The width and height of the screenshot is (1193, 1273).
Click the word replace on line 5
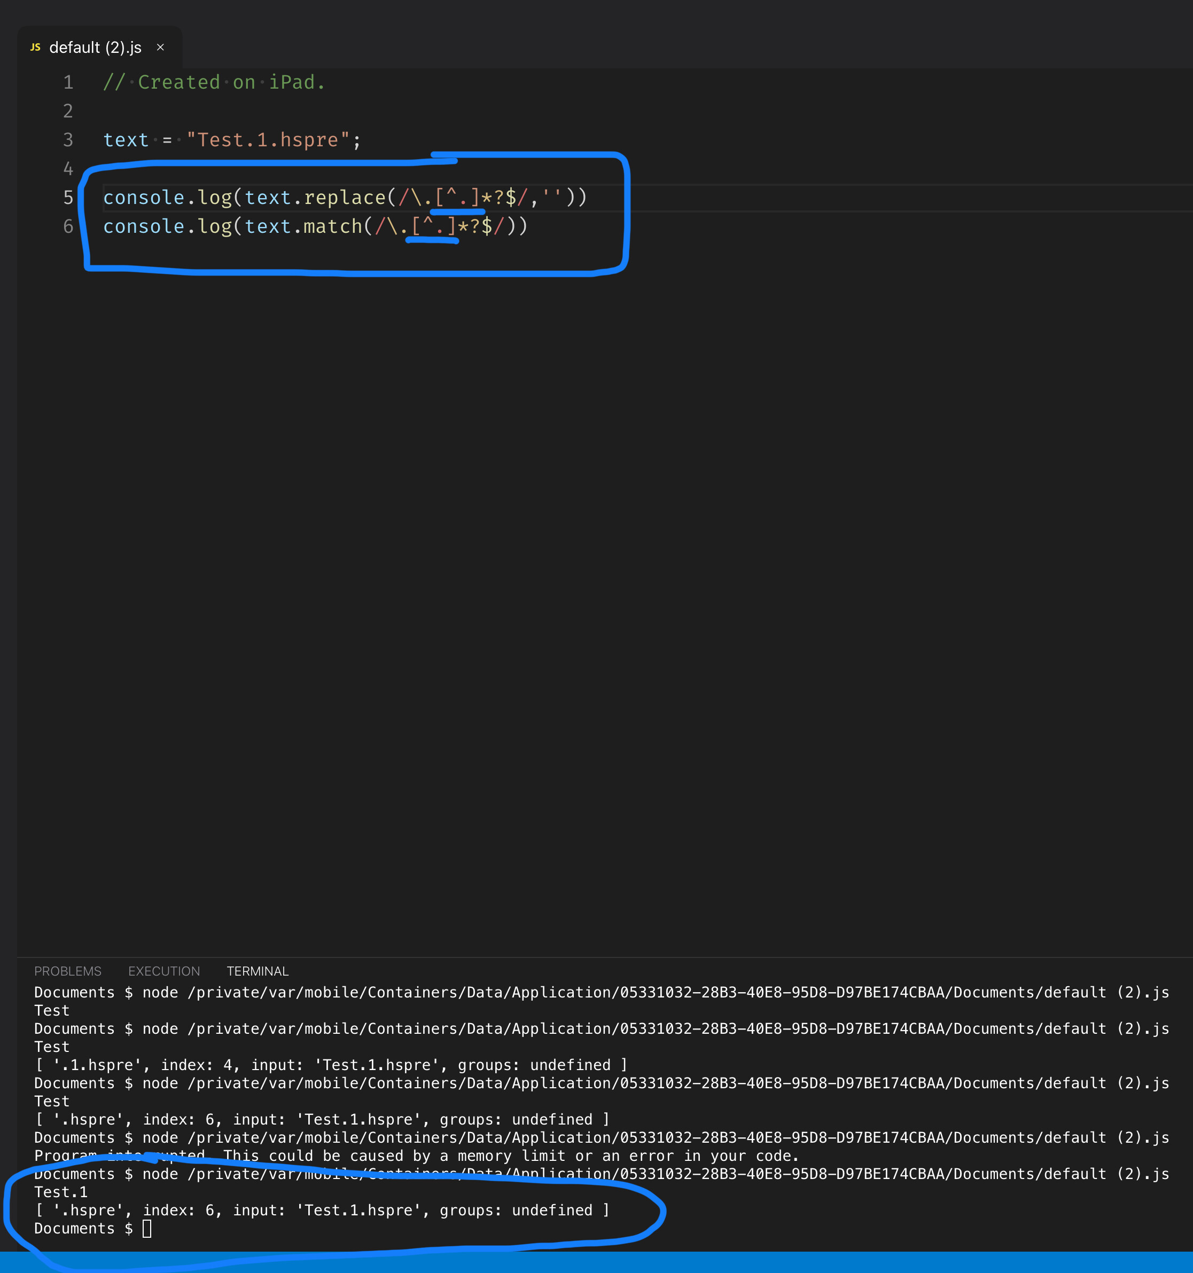click(345, 198)
